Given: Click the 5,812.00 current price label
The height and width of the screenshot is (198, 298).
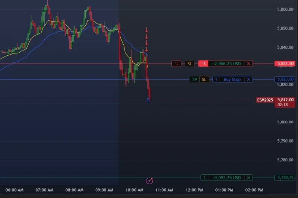Looking at the screenshot, I should (285, 100).
